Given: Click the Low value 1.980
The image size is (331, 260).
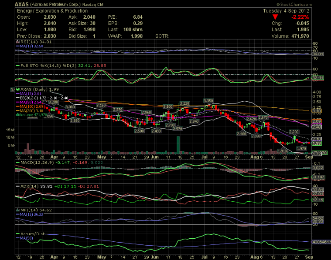Looking at the screenshot, I should [x=50, y=30].
